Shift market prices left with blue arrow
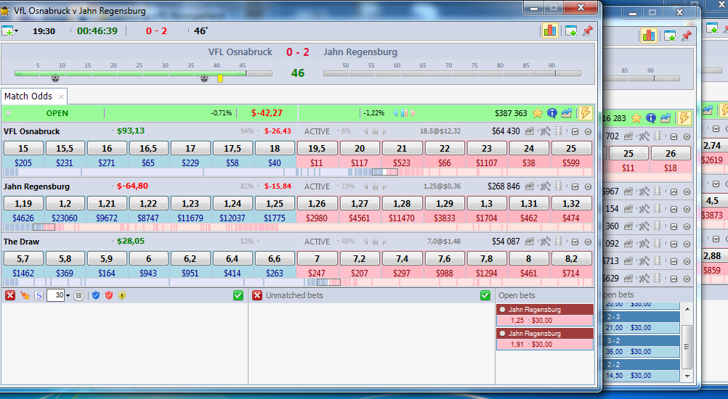 [x=395, y=112]
